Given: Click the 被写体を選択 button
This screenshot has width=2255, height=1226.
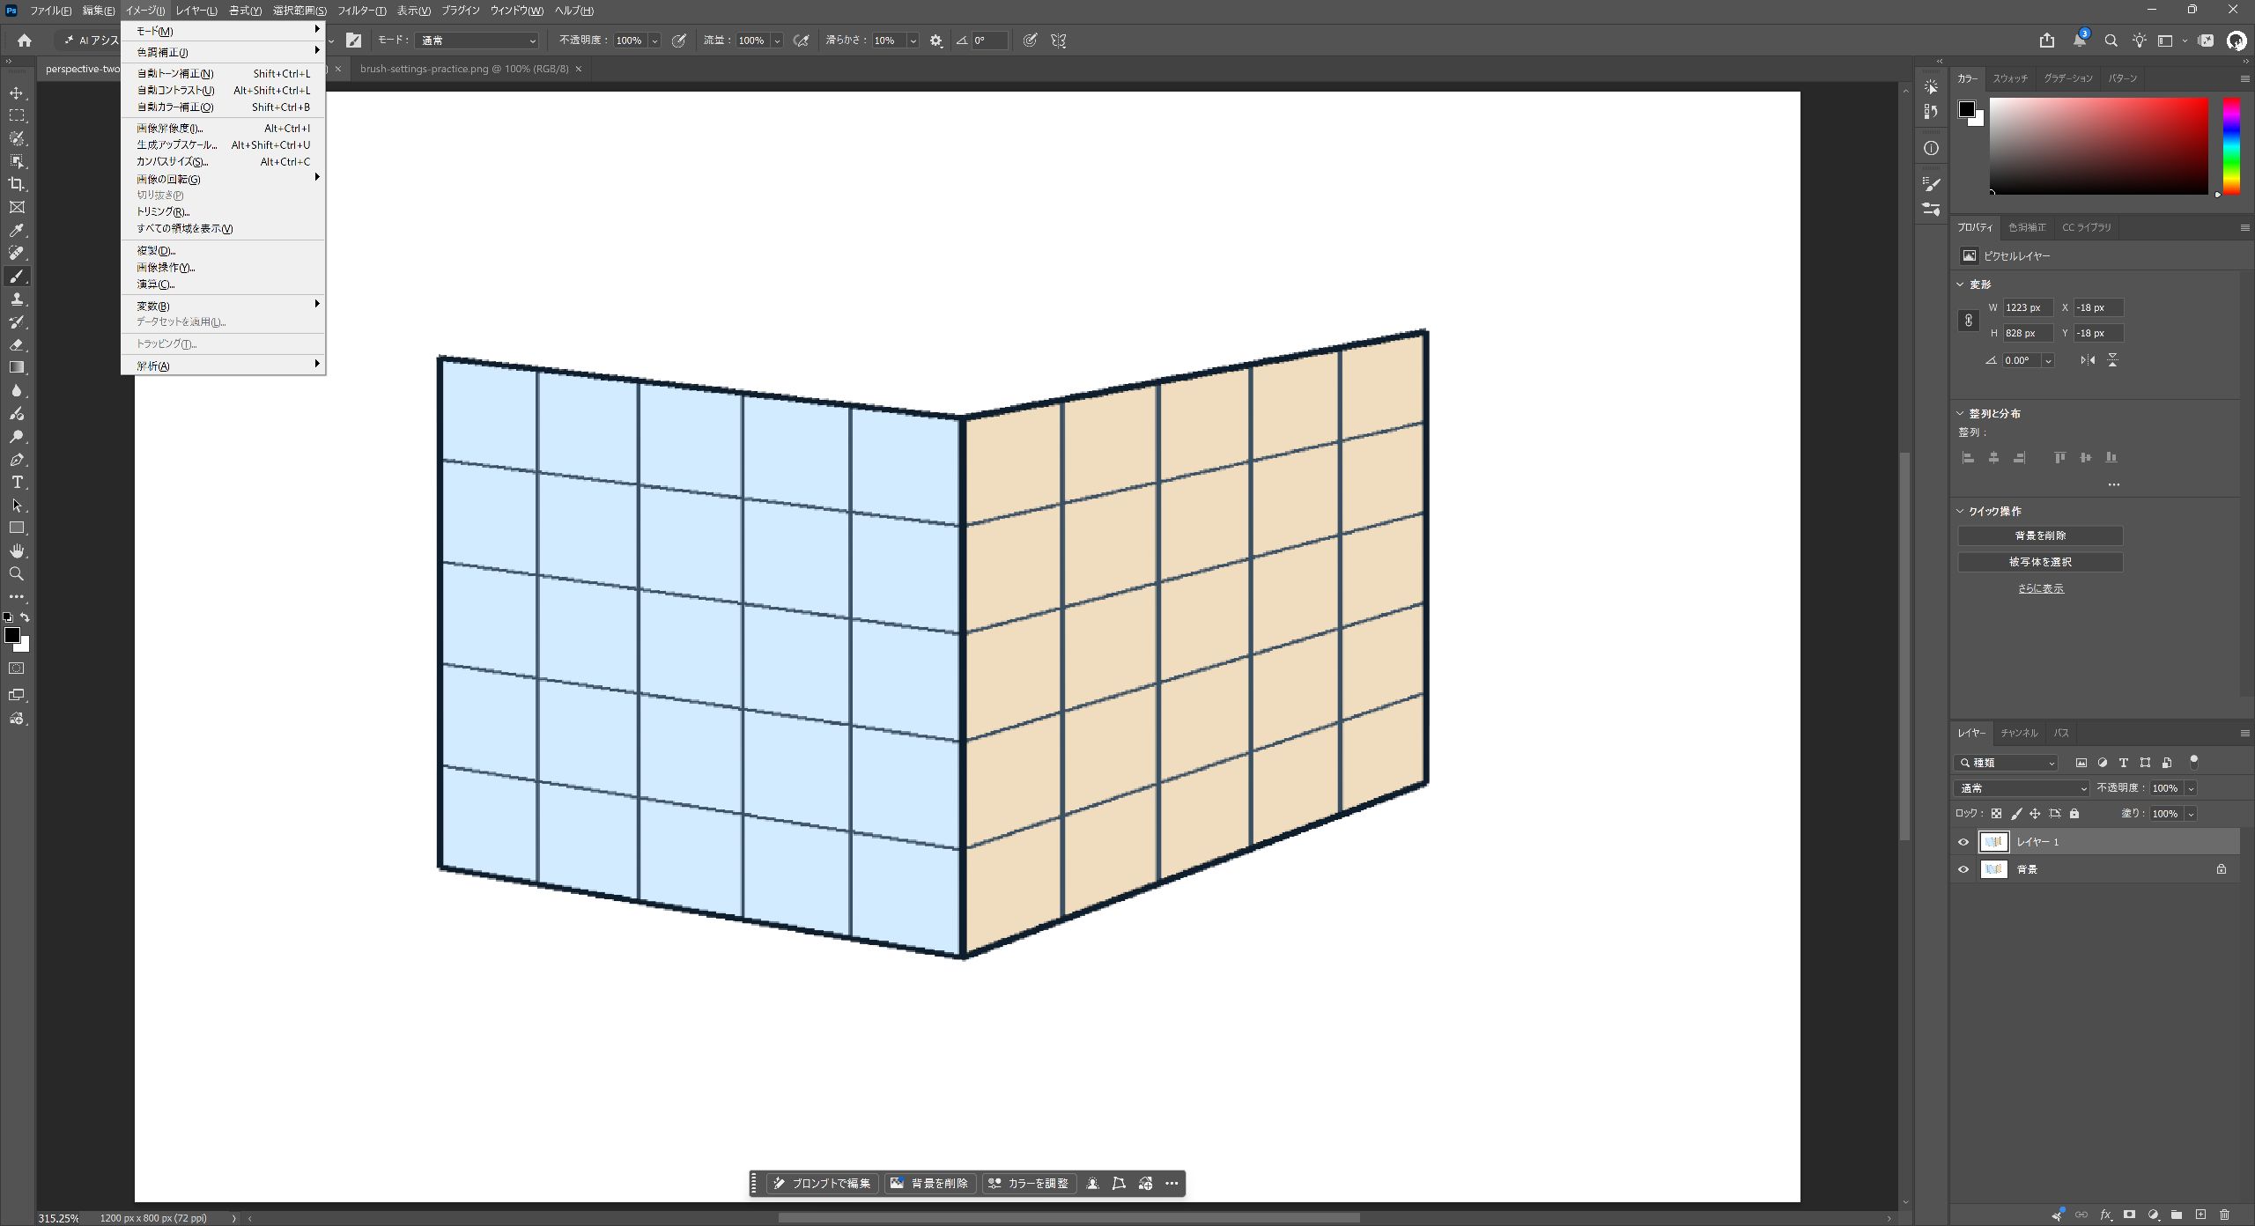Looking at the screenshot, I should click(2040, 562).
